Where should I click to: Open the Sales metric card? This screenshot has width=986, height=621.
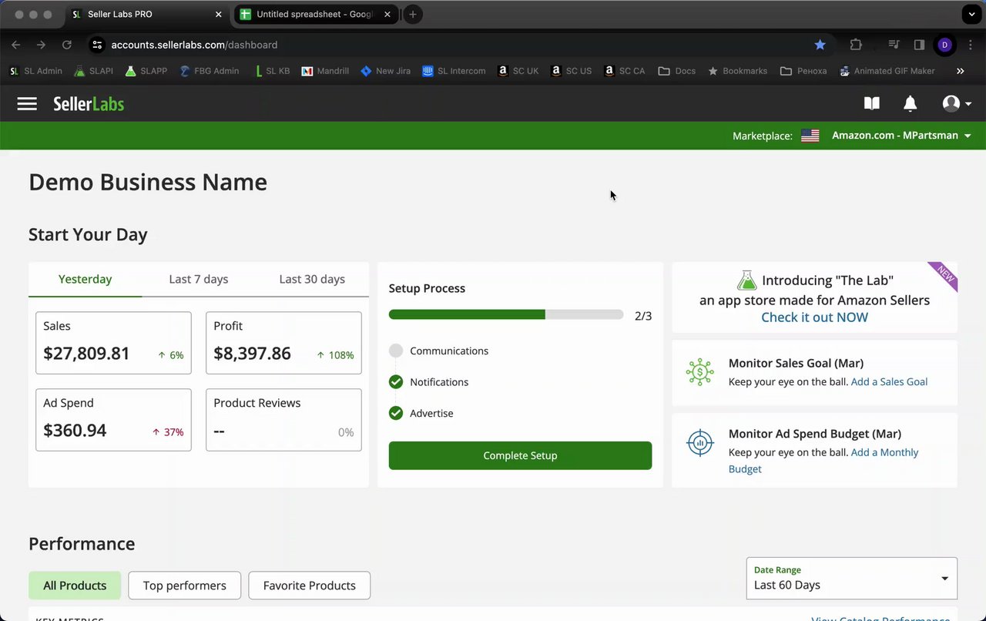113,343
